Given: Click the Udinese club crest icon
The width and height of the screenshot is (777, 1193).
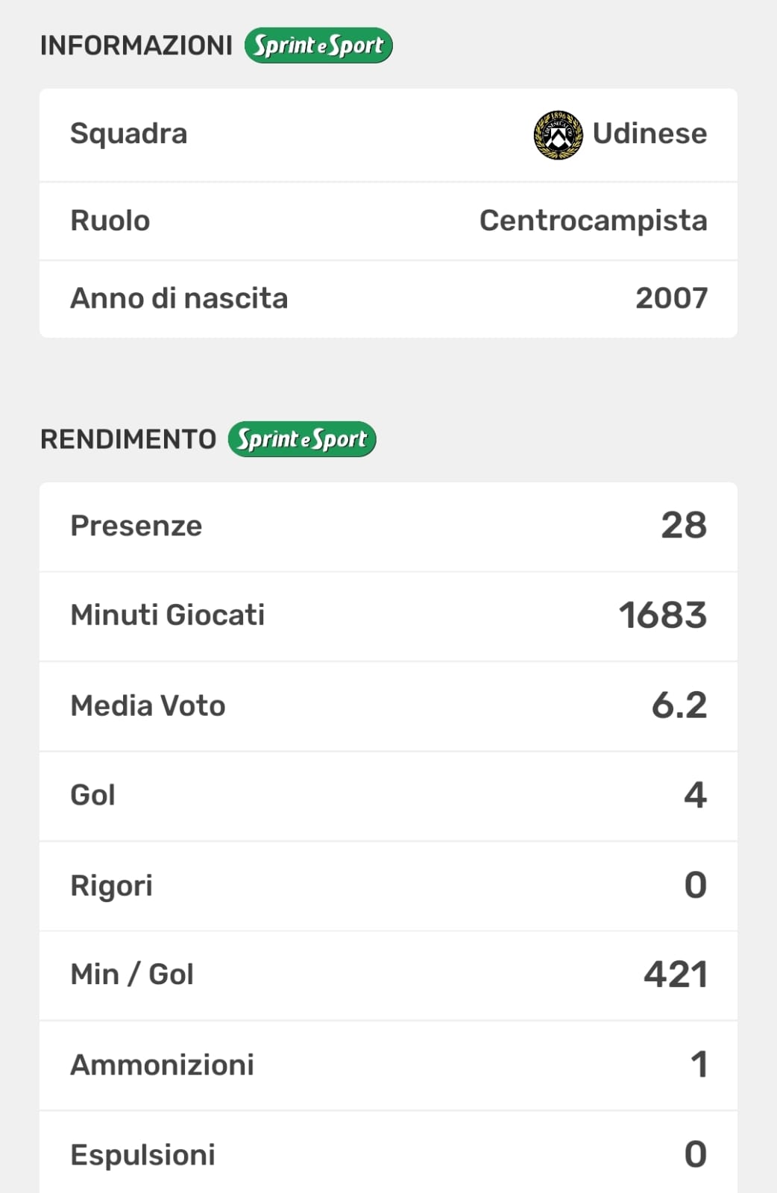Looking at the screenshot, I should pos(558,135).
